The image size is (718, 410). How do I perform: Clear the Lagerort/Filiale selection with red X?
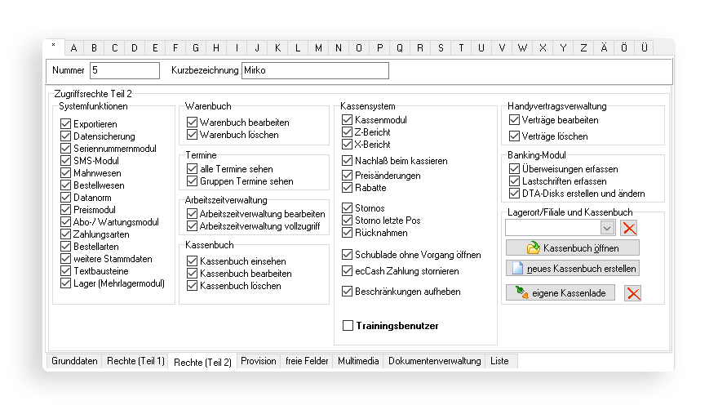click(x=629, y=228)
